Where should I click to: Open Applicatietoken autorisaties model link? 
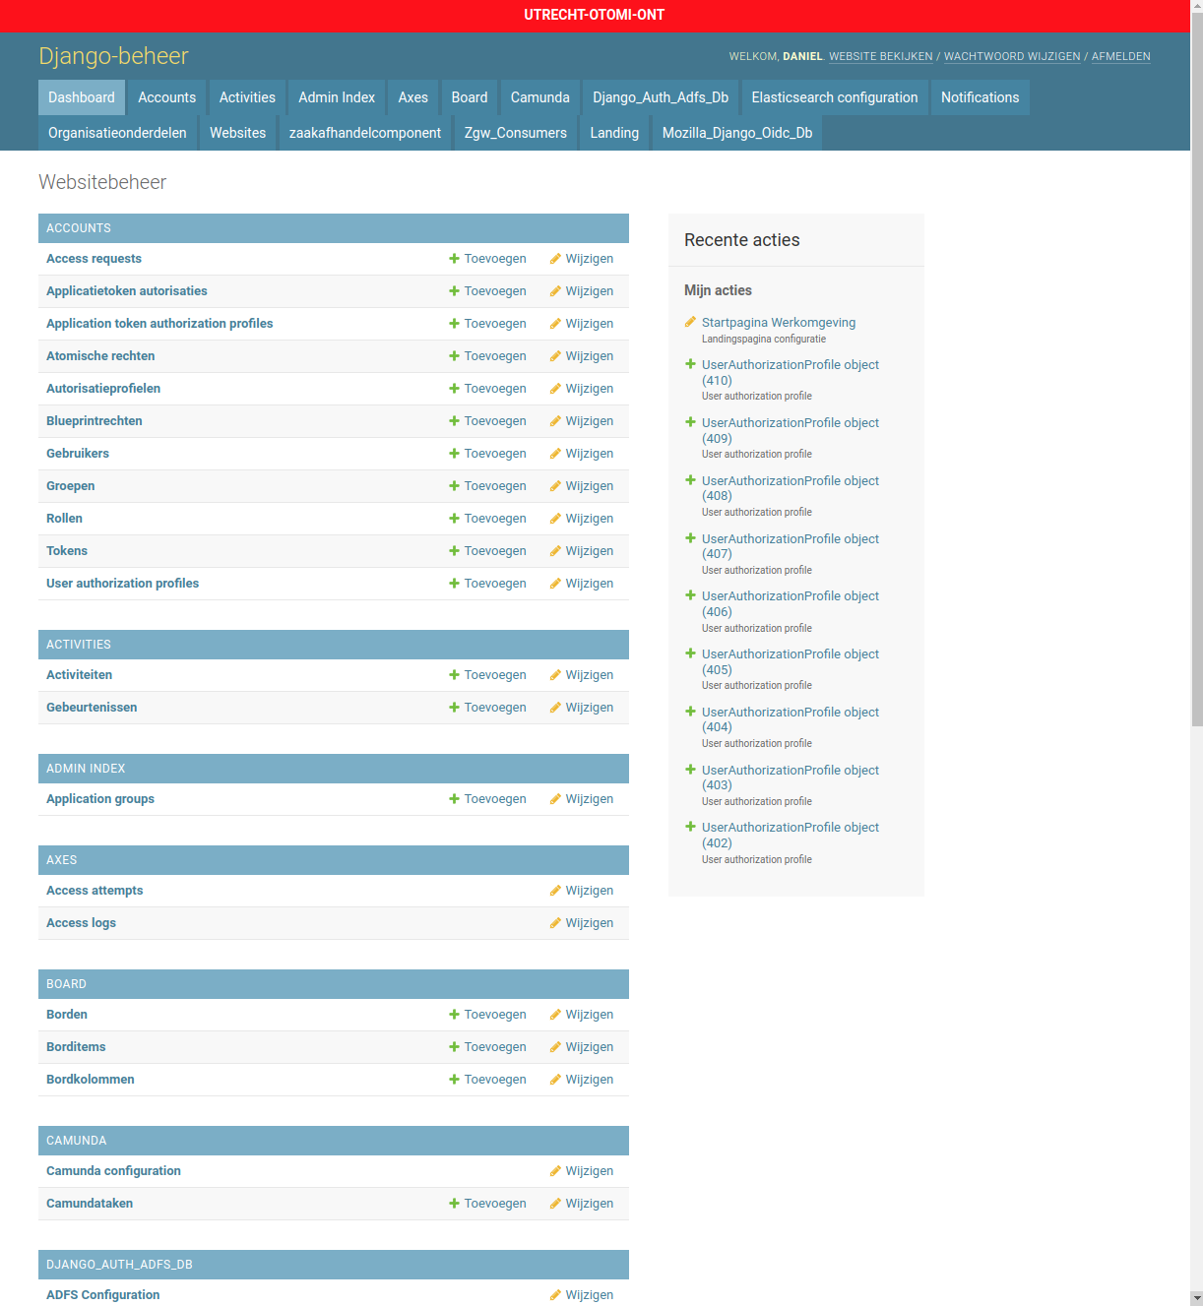coord(127,291)
